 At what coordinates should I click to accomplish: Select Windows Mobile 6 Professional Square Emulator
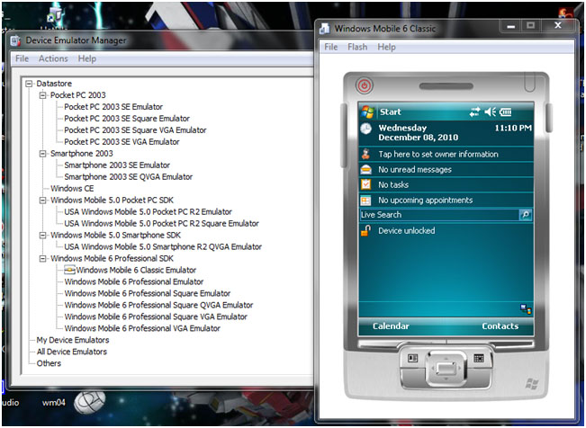click(148, 293)
